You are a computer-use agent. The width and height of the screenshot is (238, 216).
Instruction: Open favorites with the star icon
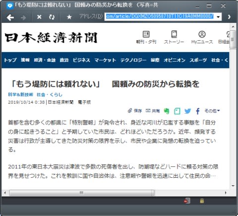pos(69,17)
